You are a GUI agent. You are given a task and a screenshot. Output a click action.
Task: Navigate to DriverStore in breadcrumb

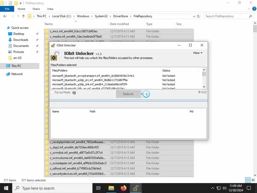coord(120,16)
